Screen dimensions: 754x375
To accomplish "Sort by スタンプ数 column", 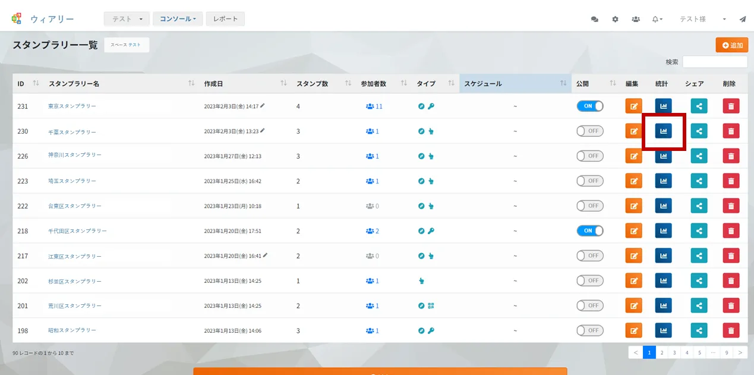I will [324, 84].
